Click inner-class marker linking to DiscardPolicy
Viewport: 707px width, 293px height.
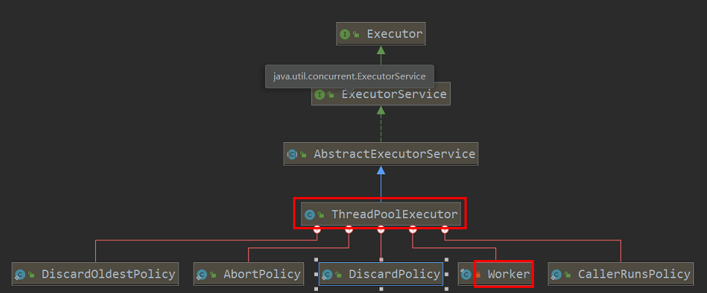(381, 229)
